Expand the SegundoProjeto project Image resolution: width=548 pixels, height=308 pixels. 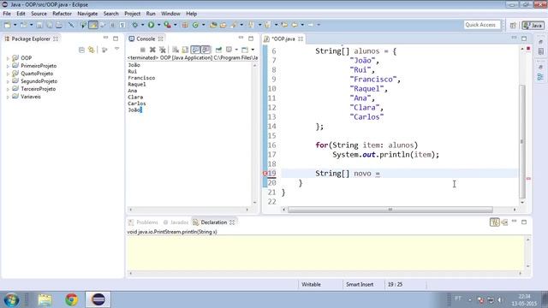pyautogui.click(x=8, y=81)
